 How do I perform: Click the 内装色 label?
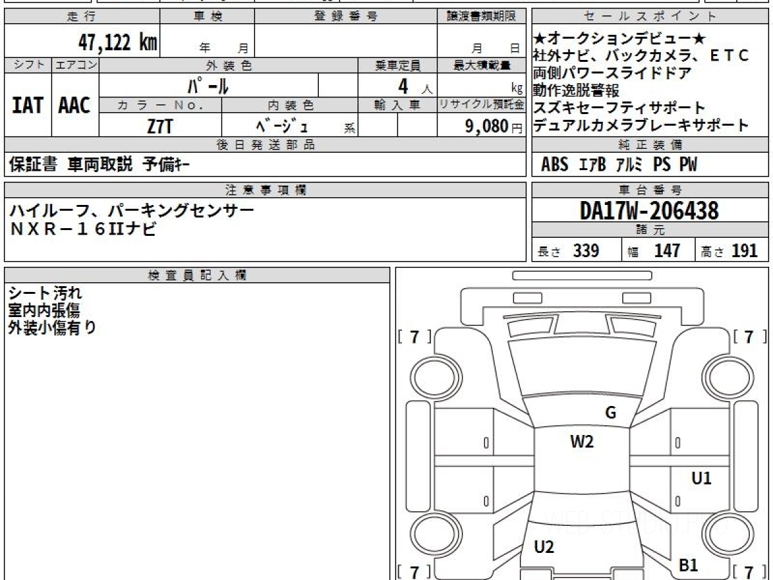290,105
